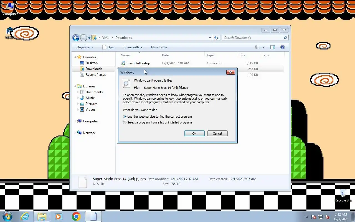The image size is (355, 222).
Task: Click the Back navigation arrow in Explorer
Action: (76, 38)
